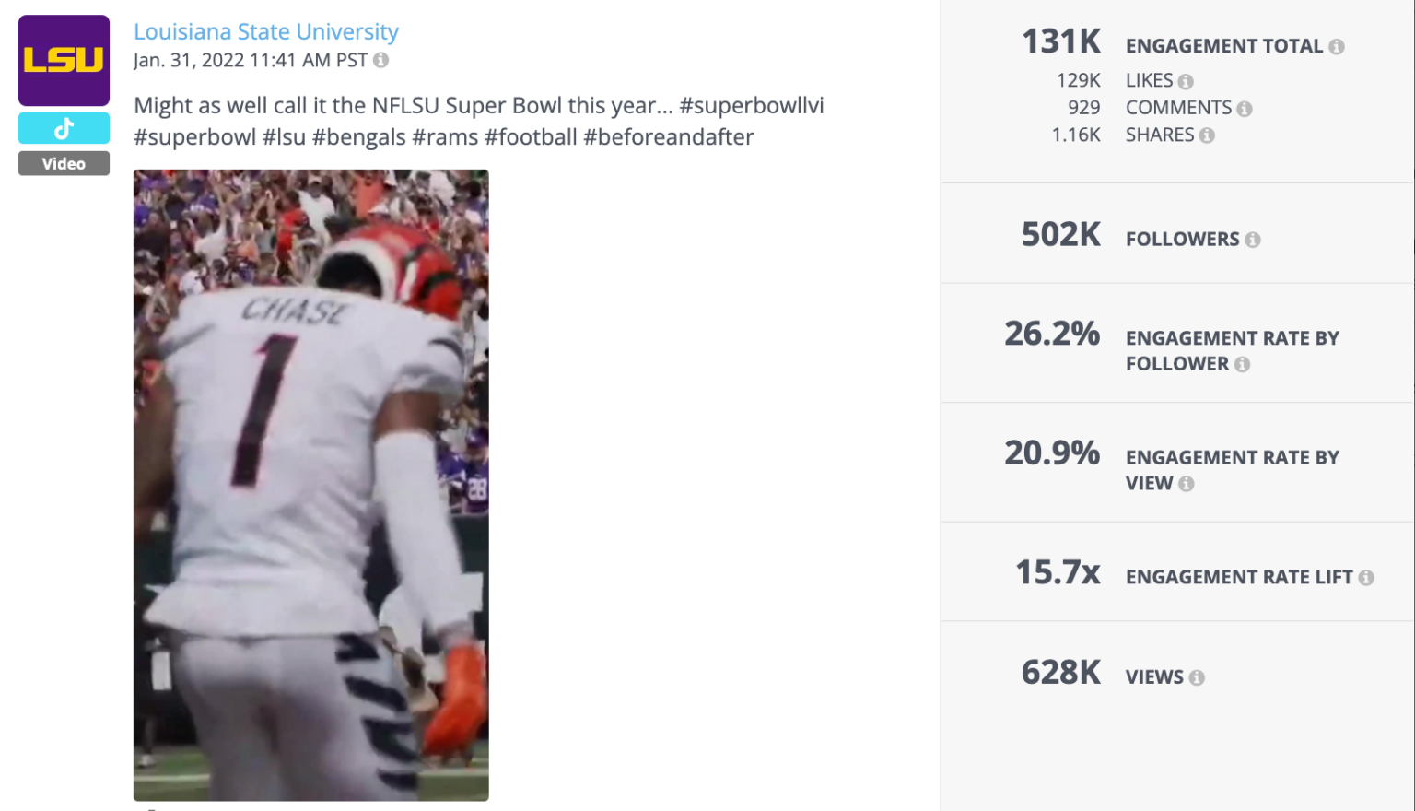
Task: Click info icon next to Followers
Action: click(x=1253, y=240)
